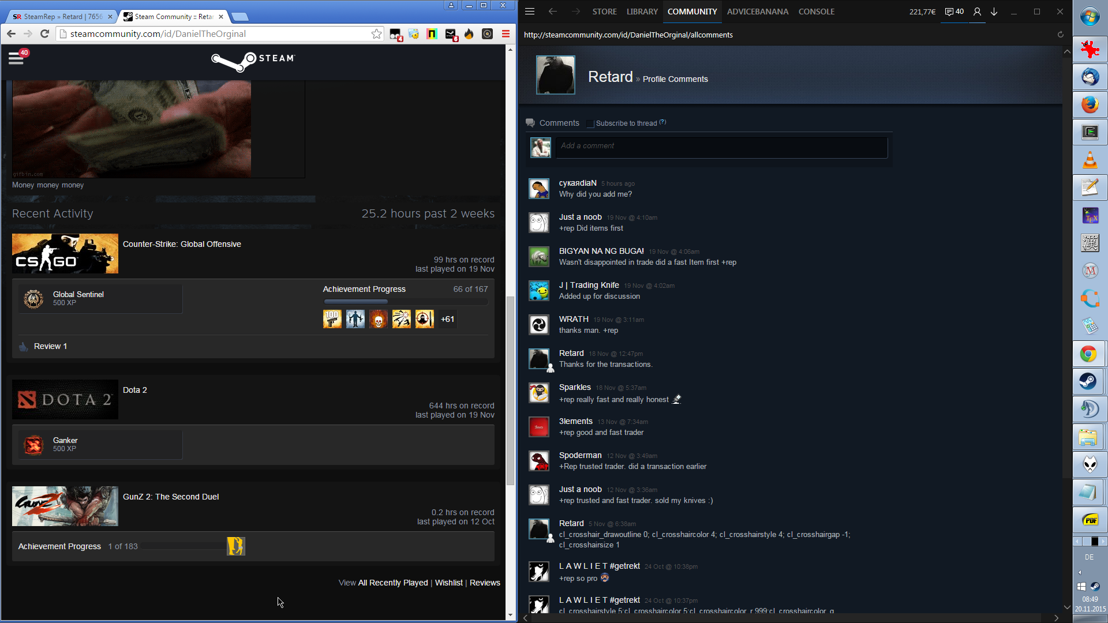The image size is (1108, 623).
Task: Open Steam mobile menu with 40 badge
Action: pyautogui.click(x=16, y=58)
